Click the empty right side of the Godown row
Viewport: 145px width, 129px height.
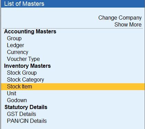tap(85, 100)
